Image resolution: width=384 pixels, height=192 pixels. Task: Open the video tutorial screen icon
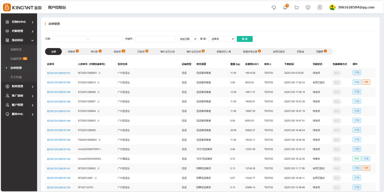(x=308, y=8)
